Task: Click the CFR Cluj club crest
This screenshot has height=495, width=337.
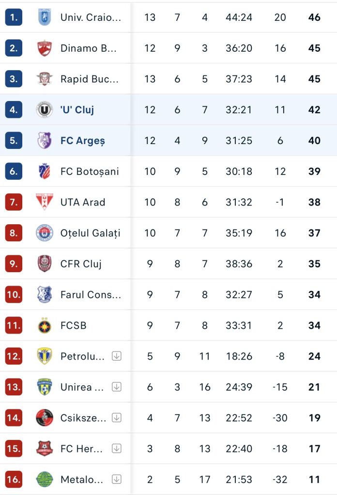Action: tap(44, 263)
